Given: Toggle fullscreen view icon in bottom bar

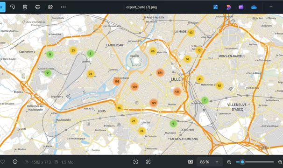Looking at the screenshot, I should [x=135, y=162].
